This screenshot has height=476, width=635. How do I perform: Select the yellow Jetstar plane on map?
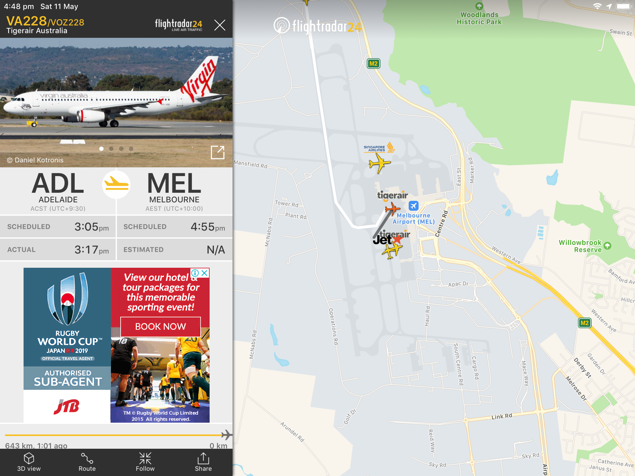click(x=391, y=250)
